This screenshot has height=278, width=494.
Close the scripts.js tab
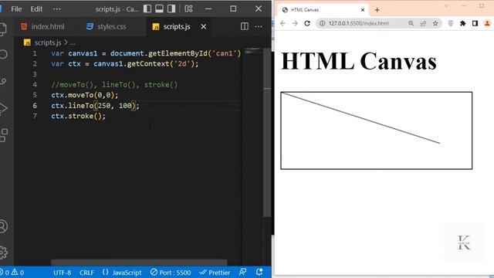coord(204,27)
